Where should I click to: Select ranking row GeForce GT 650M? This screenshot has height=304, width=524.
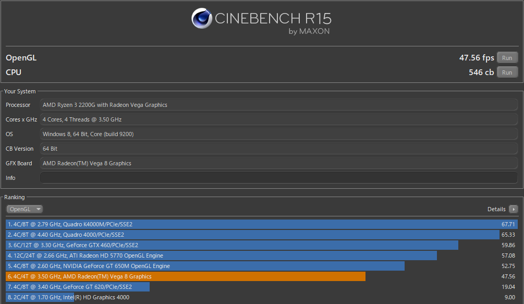tap(262, 266)
